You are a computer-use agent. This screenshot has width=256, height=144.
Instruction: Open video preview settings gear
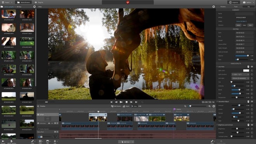coord(214,7)
